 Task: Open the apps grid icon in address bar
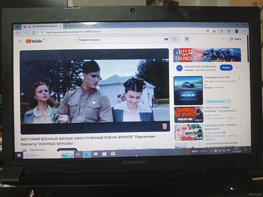[x=208, y=31]
